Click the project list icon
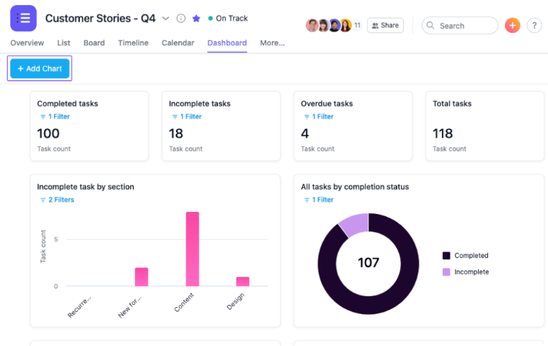The image size is (548, 346). point(23,18)
